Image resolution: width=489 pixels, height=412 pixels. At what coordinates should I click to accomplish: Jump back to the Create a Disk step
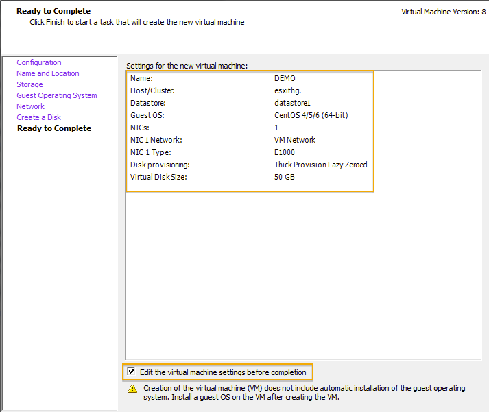(39, 117)
